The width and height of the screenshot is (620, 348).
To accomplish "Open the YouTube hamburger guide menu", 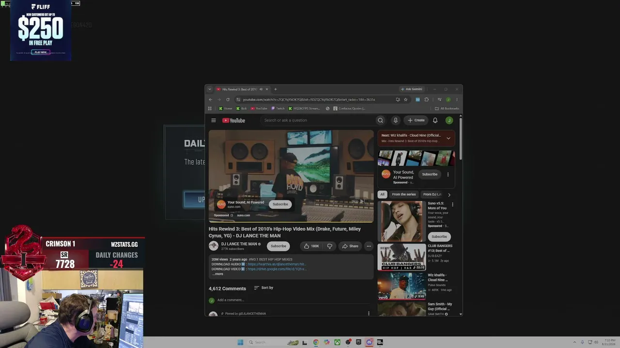I will tap(213, 120).
